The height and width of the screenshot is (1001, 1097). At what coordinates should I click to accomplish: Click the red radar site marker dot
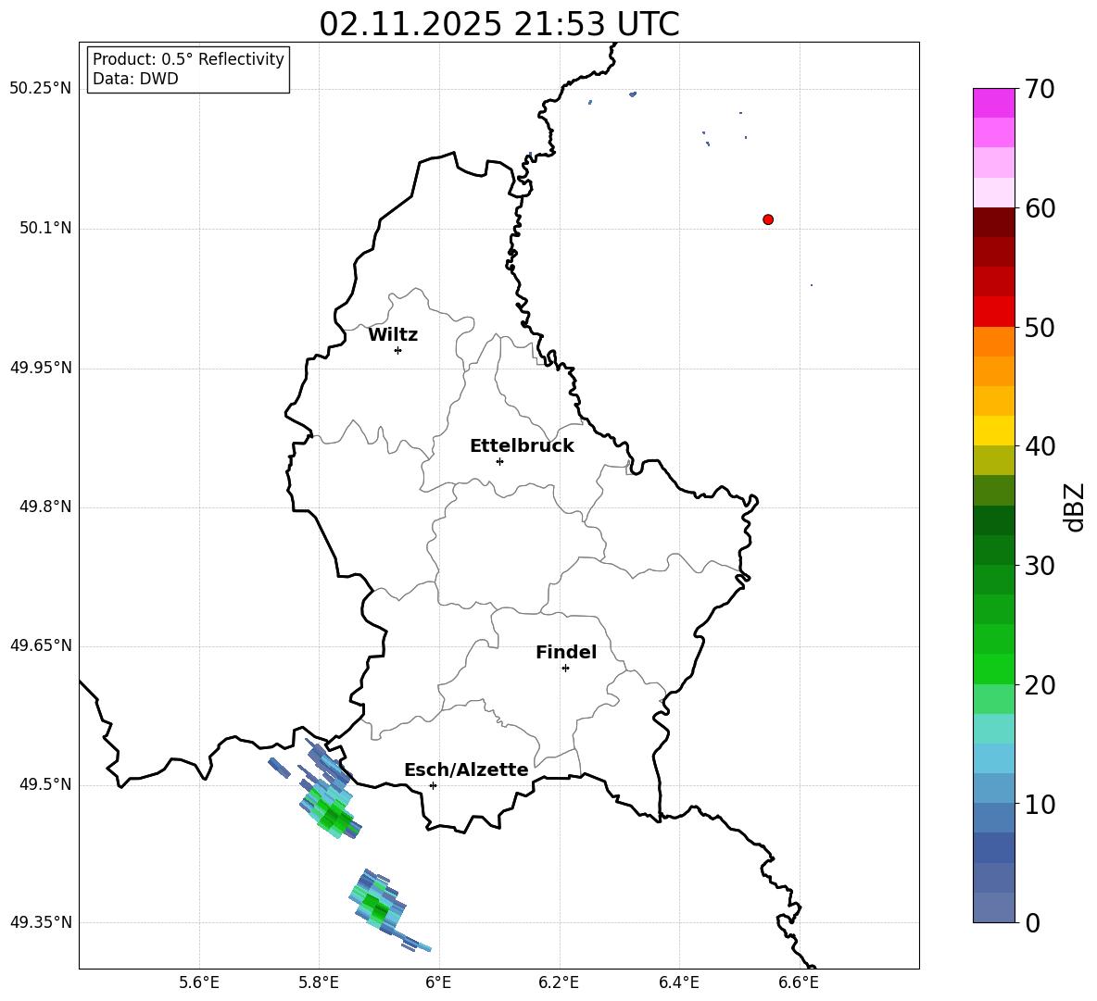pyautogui.click(x=768, y=219)
